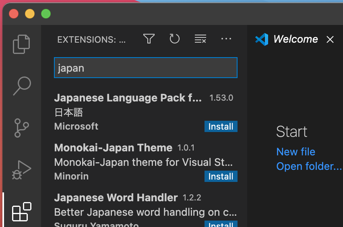Close the Welcome tab

tap(330, 39)
